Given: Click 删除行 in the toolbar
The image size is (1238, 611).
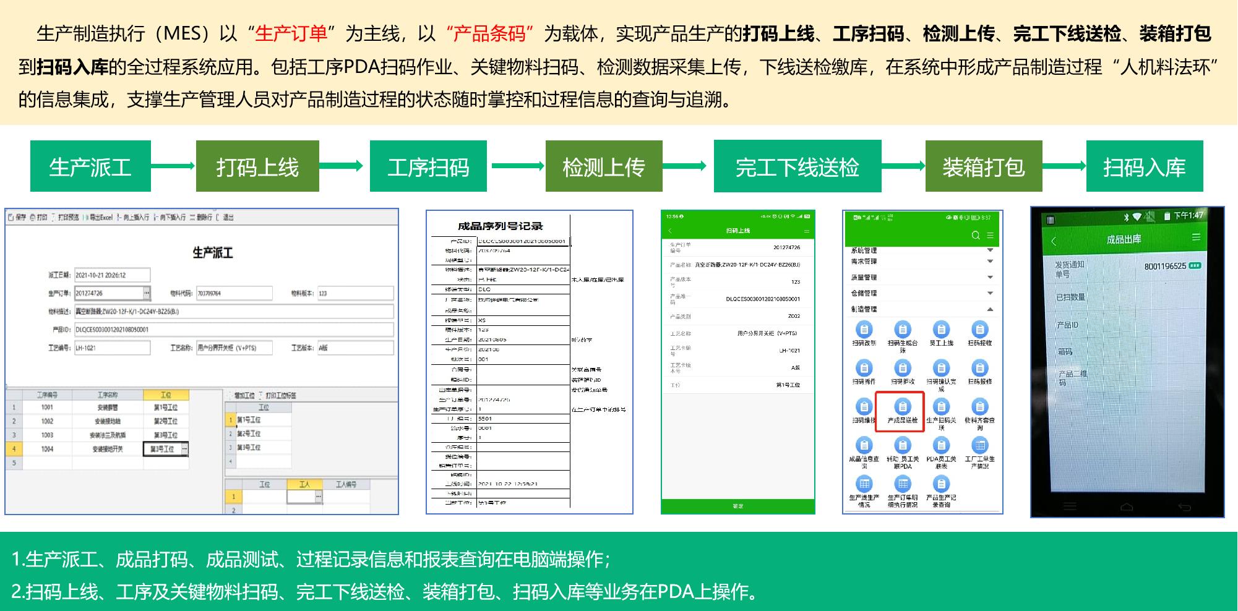Looking at the screenshot, I should [202, 218].
